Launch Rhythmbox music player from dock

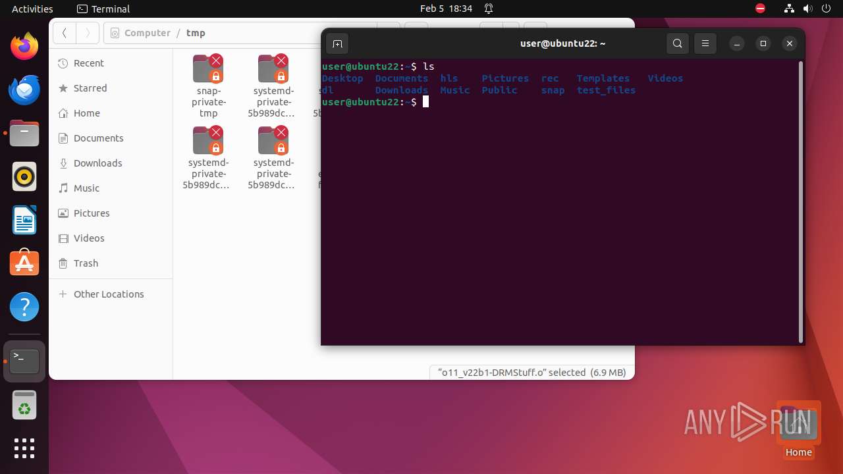(24, 177)
